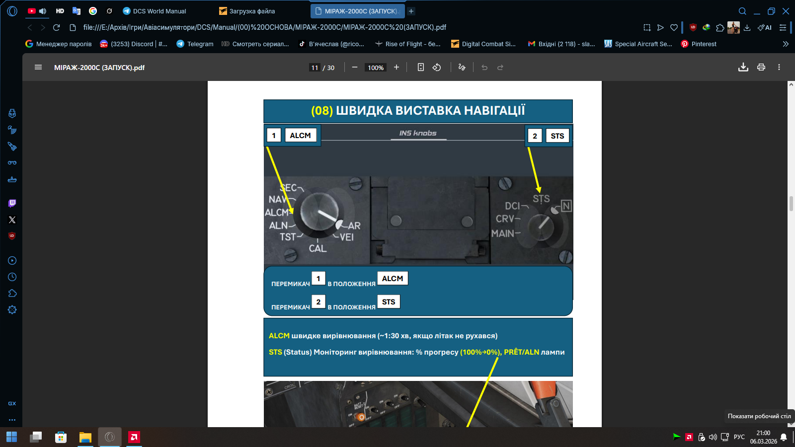Mute the YouTube tab audio
The height and width of the screenshot is (447, 795).
click(x=43, y=11)
